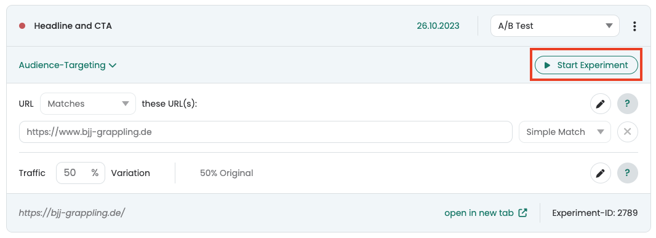Click the play icon in Start Experiment
The height and width of the screenshot is (238, 656).
547,66
